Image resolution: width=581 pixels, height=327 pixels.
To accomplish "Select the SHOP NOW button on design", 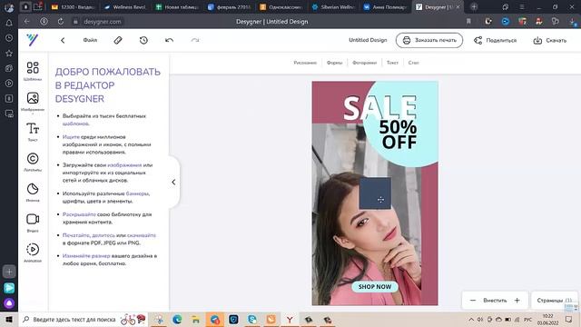I will pyautogui.click(x=375, y=287).
